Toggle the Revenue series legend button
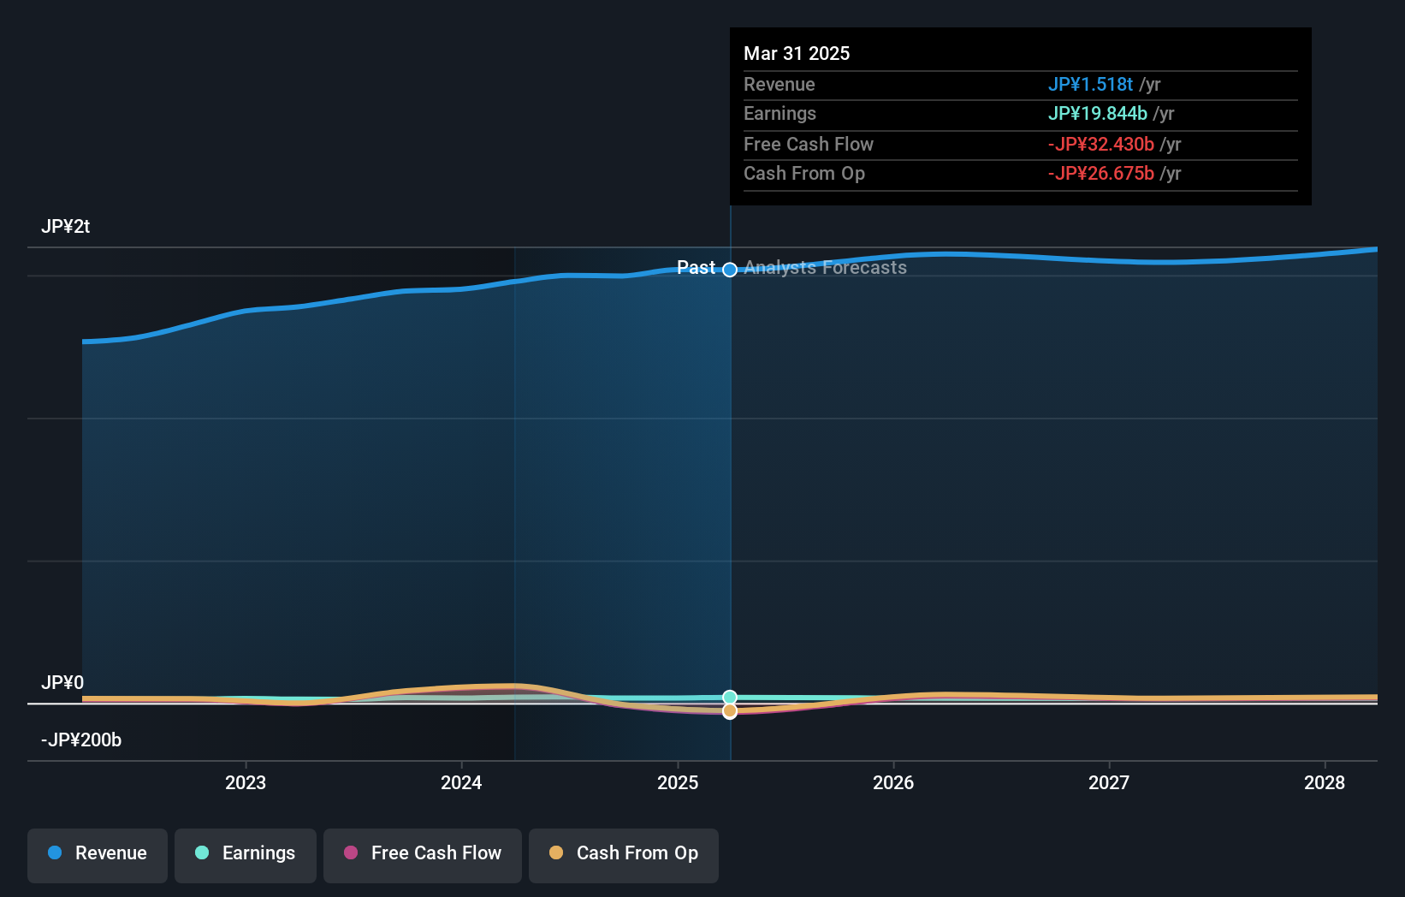The width and height of the screenshot is (1405, 897). pos(98,855)
